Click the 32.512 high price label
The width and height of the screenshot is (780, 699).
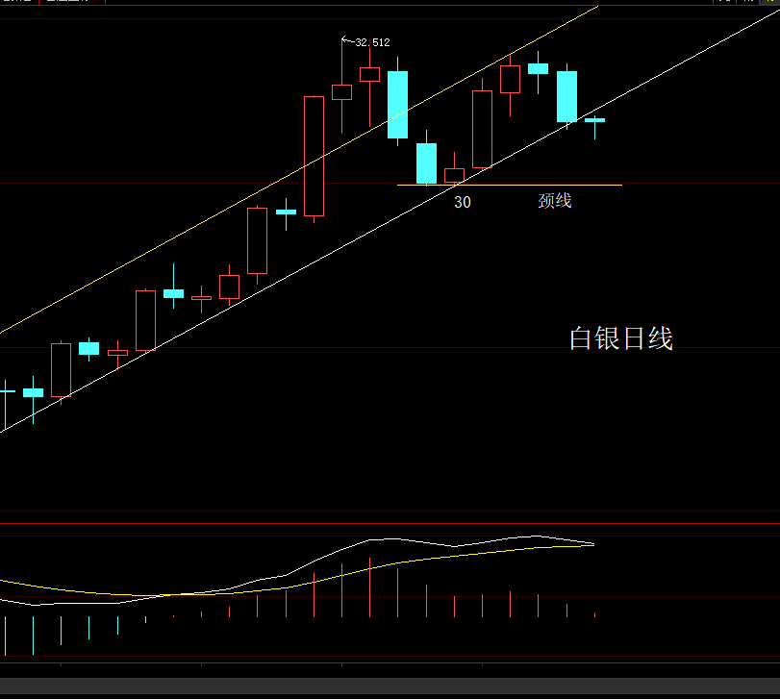[x=372, y=42]
